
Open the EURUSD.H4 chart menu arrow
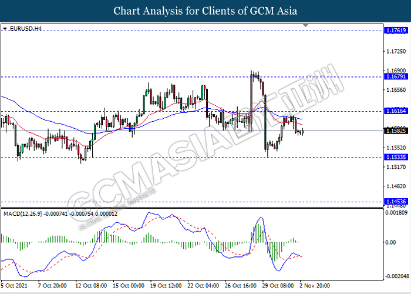coord(5,29)
